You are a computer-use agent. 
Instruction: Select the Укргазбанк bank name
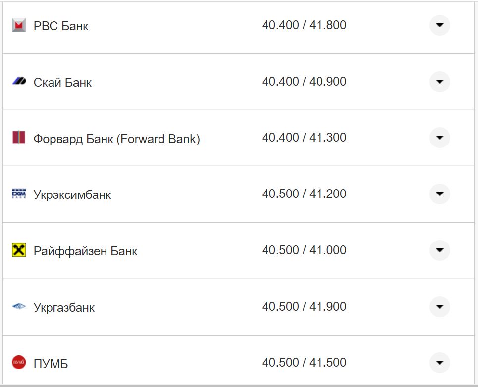pyautogui.click(x=64, y=308)
